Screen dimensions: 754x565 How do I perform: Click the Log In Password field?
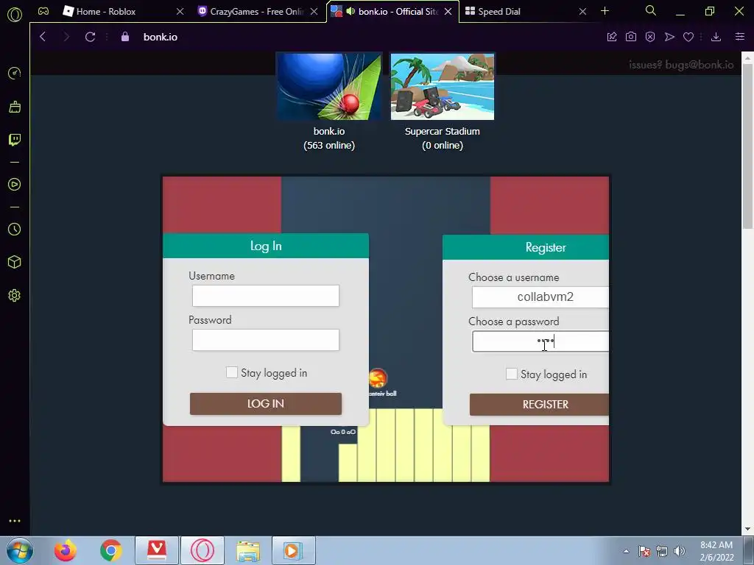[265, 340]
